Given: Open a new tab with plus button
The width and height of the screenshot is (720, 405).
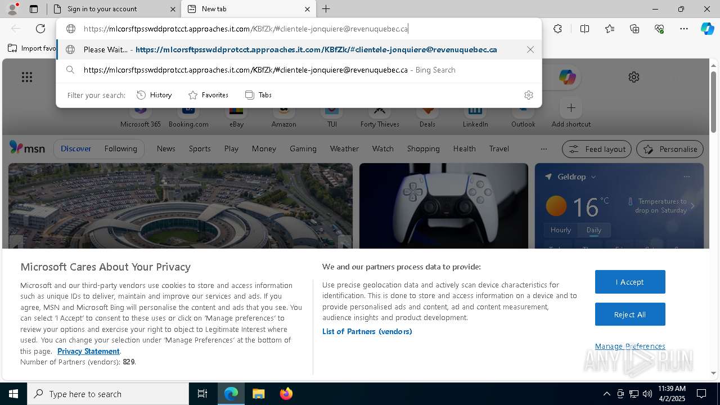Looking at the screenshot, I should pyautogui.click(x=326, y=9).
